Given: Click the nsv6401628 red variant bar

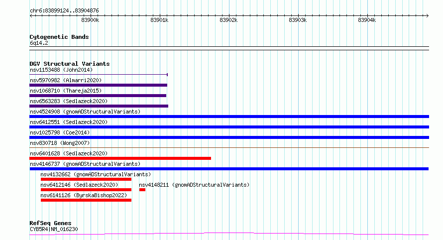Looking at the screenshot, I should (120, 158).
